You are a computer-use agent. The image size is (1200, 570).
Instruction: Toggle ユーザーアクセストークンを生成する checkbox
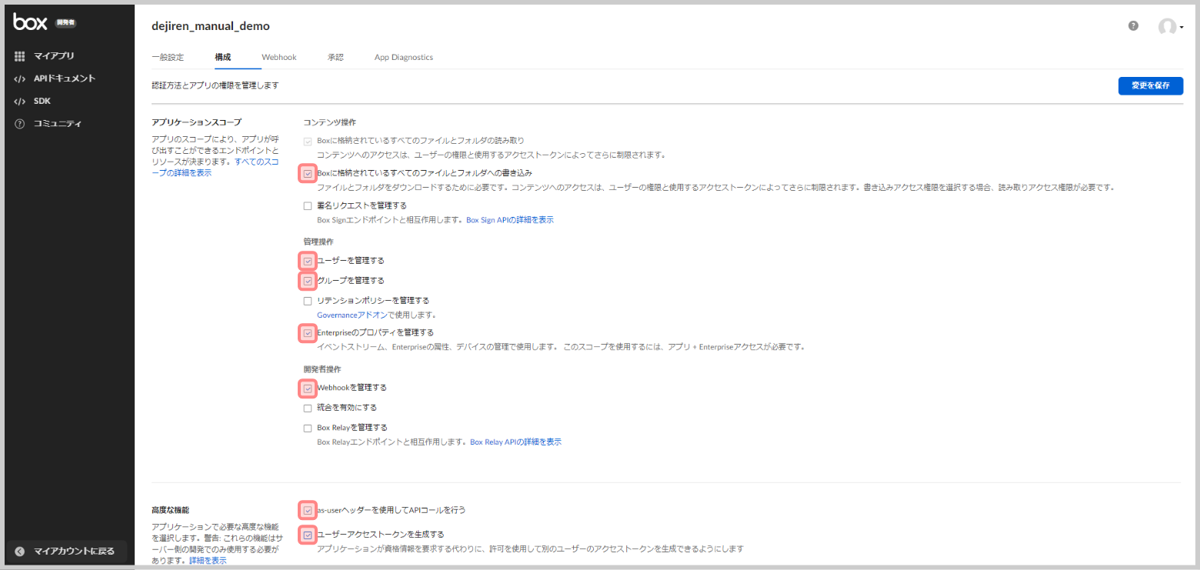308,535
